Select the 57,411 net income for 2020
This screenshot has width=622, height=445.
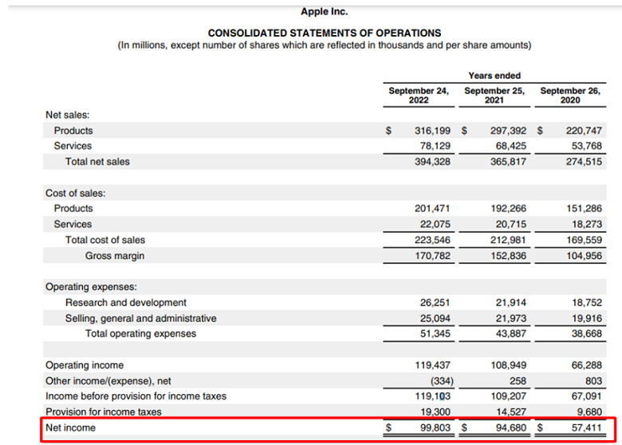coord(585,428)
